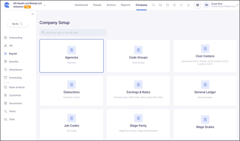Click the settings sliders round button

pyautogui.click(x=197, y=5)
